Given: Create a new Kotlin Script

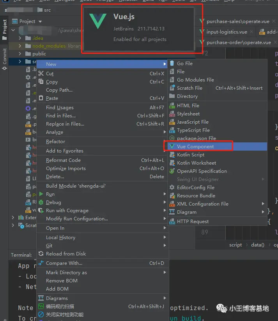Looking at the screenshot, I should pyautogui.click(x=218, y=155).
